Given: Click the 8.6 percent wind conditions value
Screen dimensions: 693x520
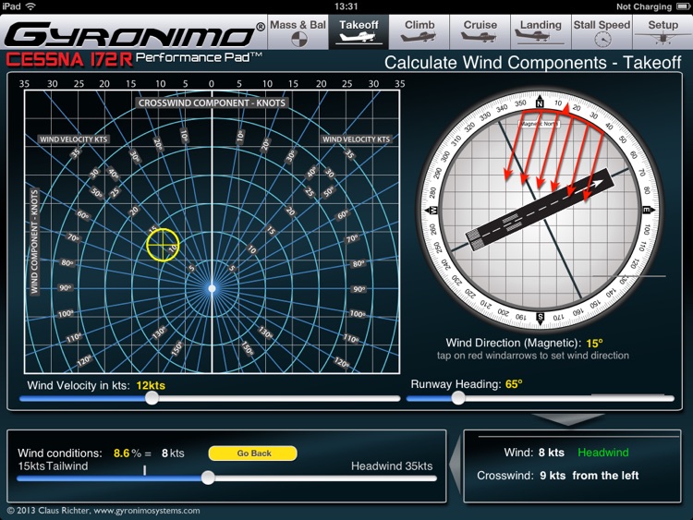Looking at the screenshot, I should (x=122, y=453).
